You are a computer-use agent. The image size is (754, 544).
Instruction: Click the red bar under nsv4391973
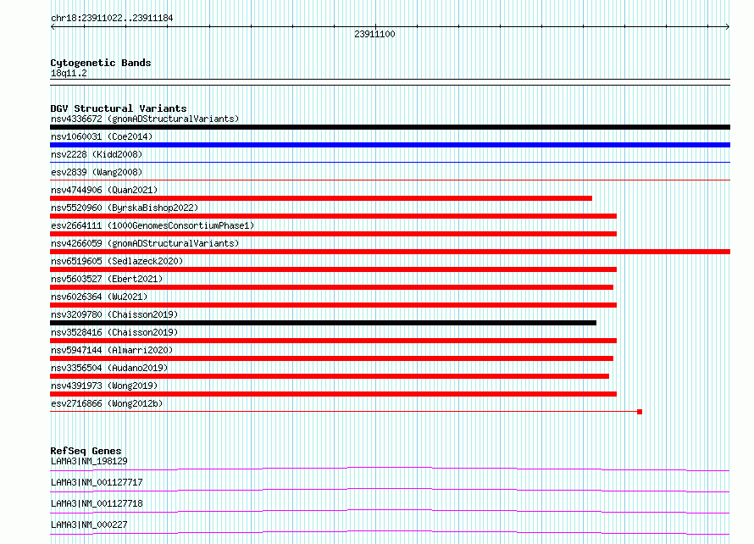tap(333, 394)
